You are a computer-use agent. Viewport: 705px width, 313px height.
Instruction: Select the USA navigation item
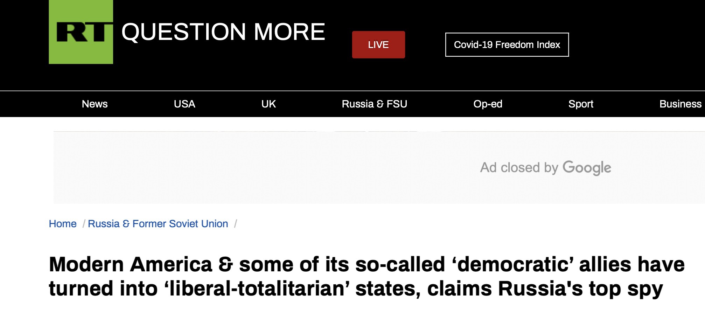point(184,104)
